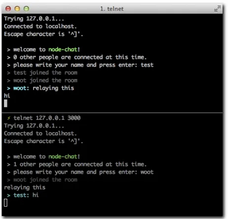
Task: Toggle fullscreen with the title bar arrows icon
Action: pyautogui.click(x=217, y=9)
